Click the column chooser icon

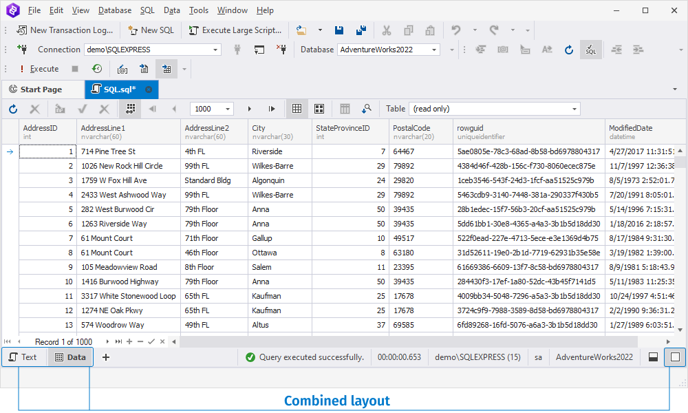click(x=345, y=109)
